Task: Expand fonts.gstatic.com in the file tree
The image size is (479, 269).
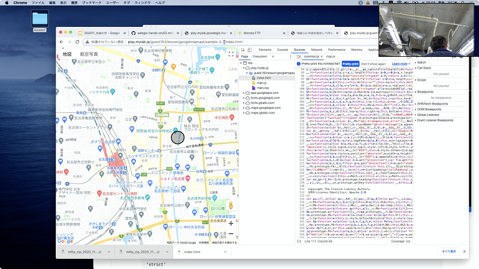Action: coord(244,103)
